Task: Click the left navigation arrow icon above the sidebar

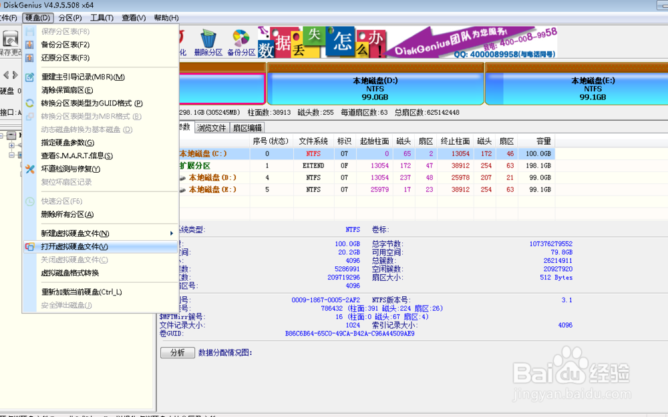Action: [x=7, y=75]
